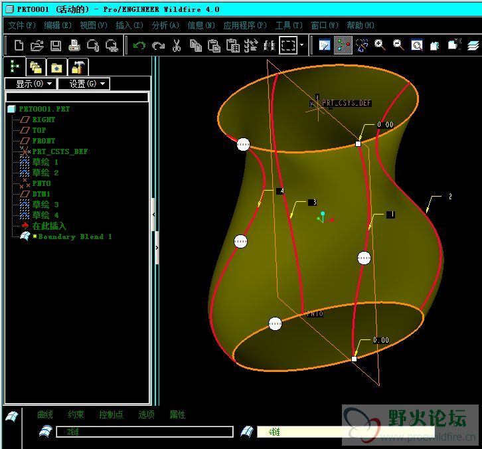Viewport: 482px width, 449px height.
Task: Click the Undo arrow icon
Action: pyautogui.click(x=139, y=46)
